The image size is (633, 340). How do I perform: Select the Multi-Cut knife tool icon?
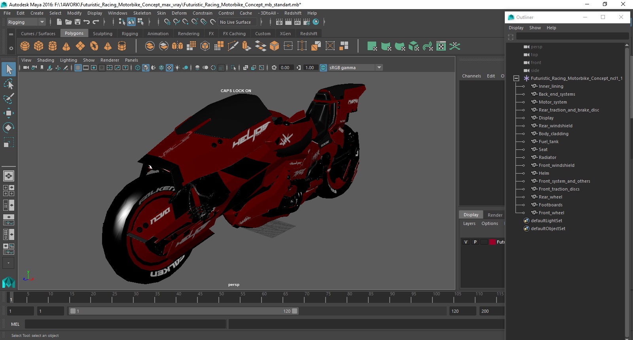tap(233, 46)
